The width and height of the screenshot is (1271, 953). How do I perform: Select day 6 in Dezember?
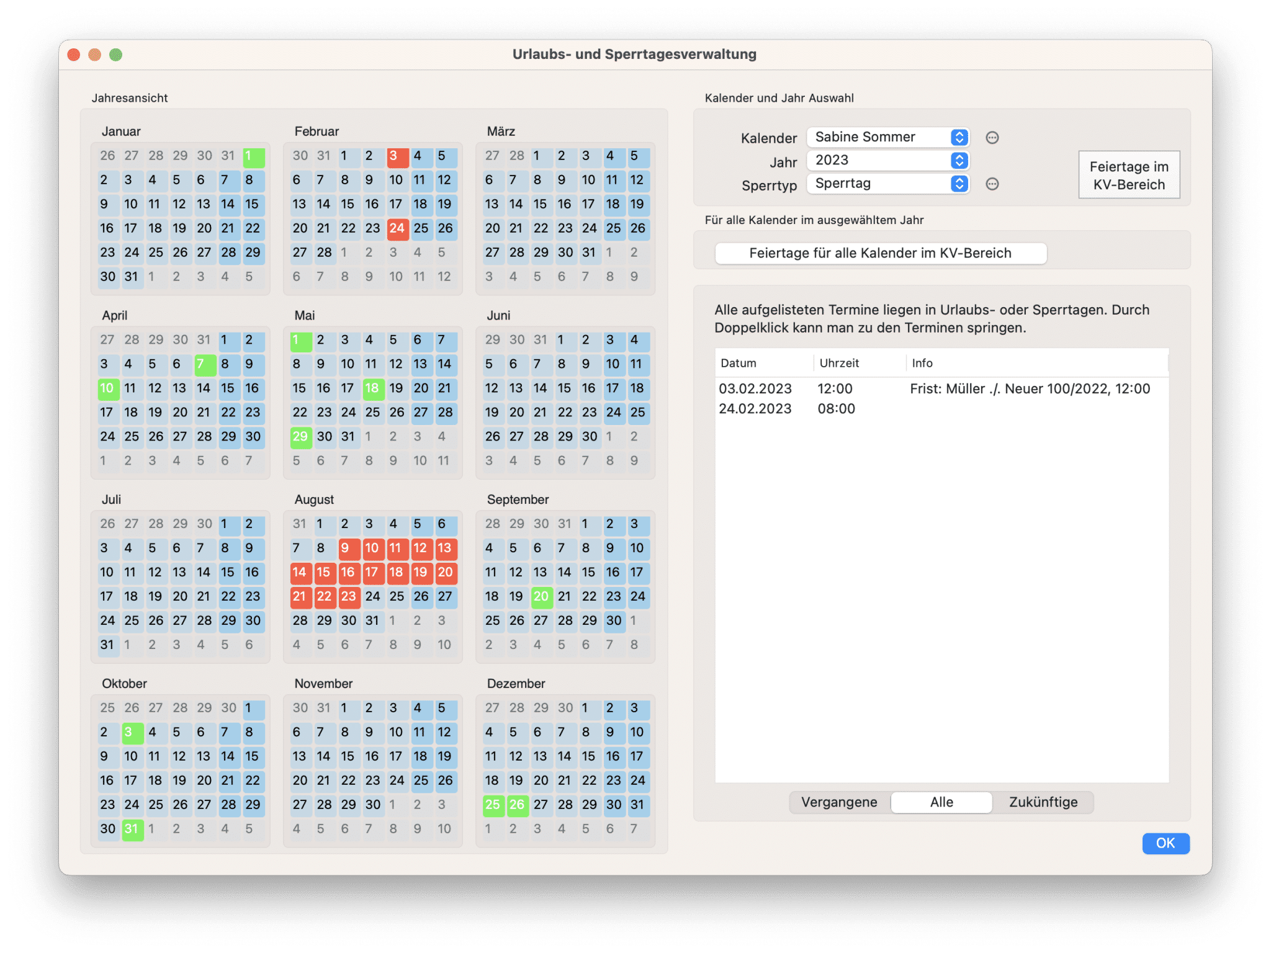click(541, 733)
